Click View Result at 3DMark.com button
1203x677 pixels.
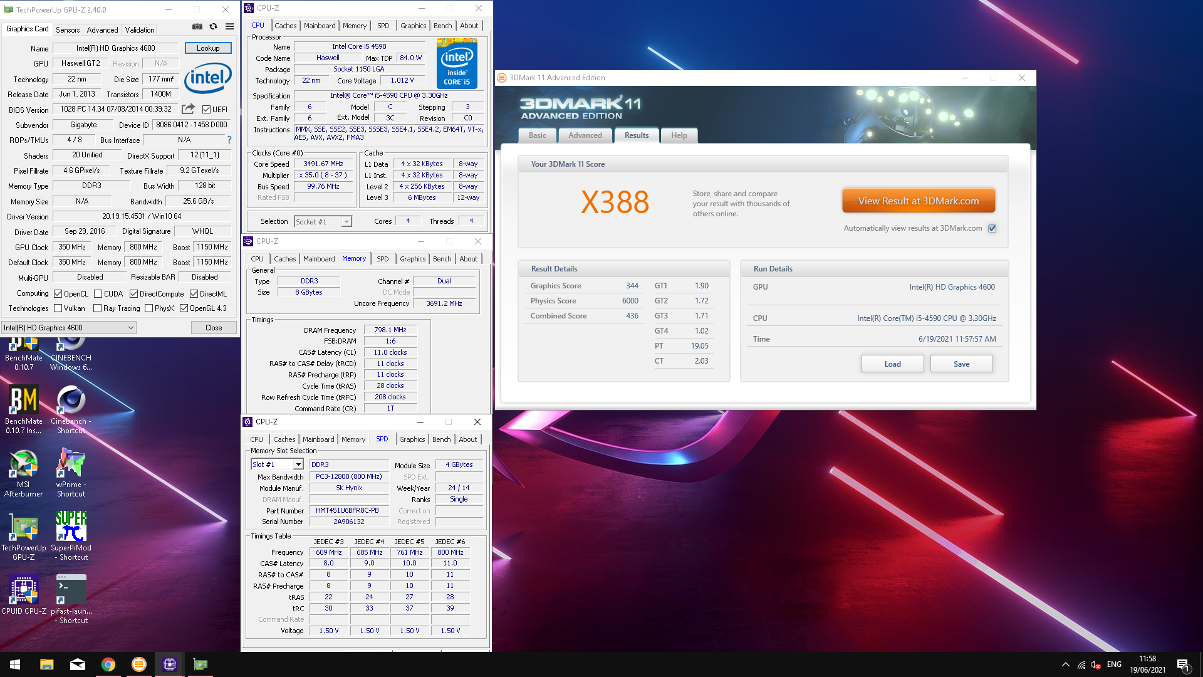918,201
